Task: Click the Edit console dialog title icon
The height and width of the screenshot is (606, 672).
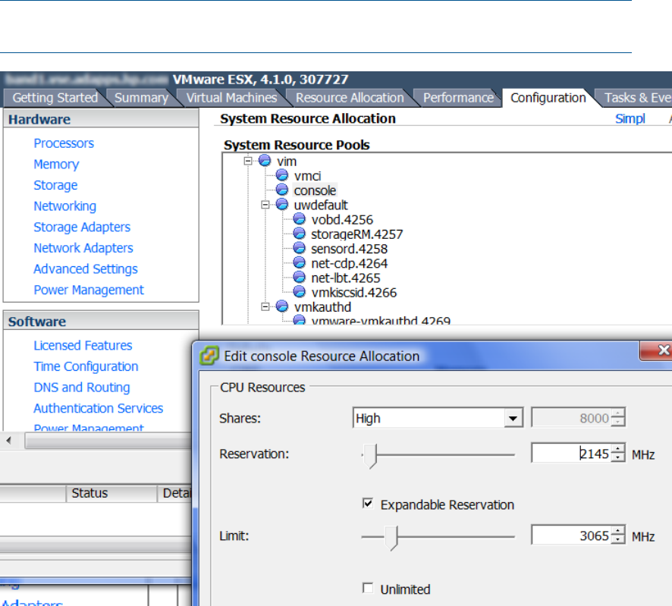Action: [x=207, y=356]
